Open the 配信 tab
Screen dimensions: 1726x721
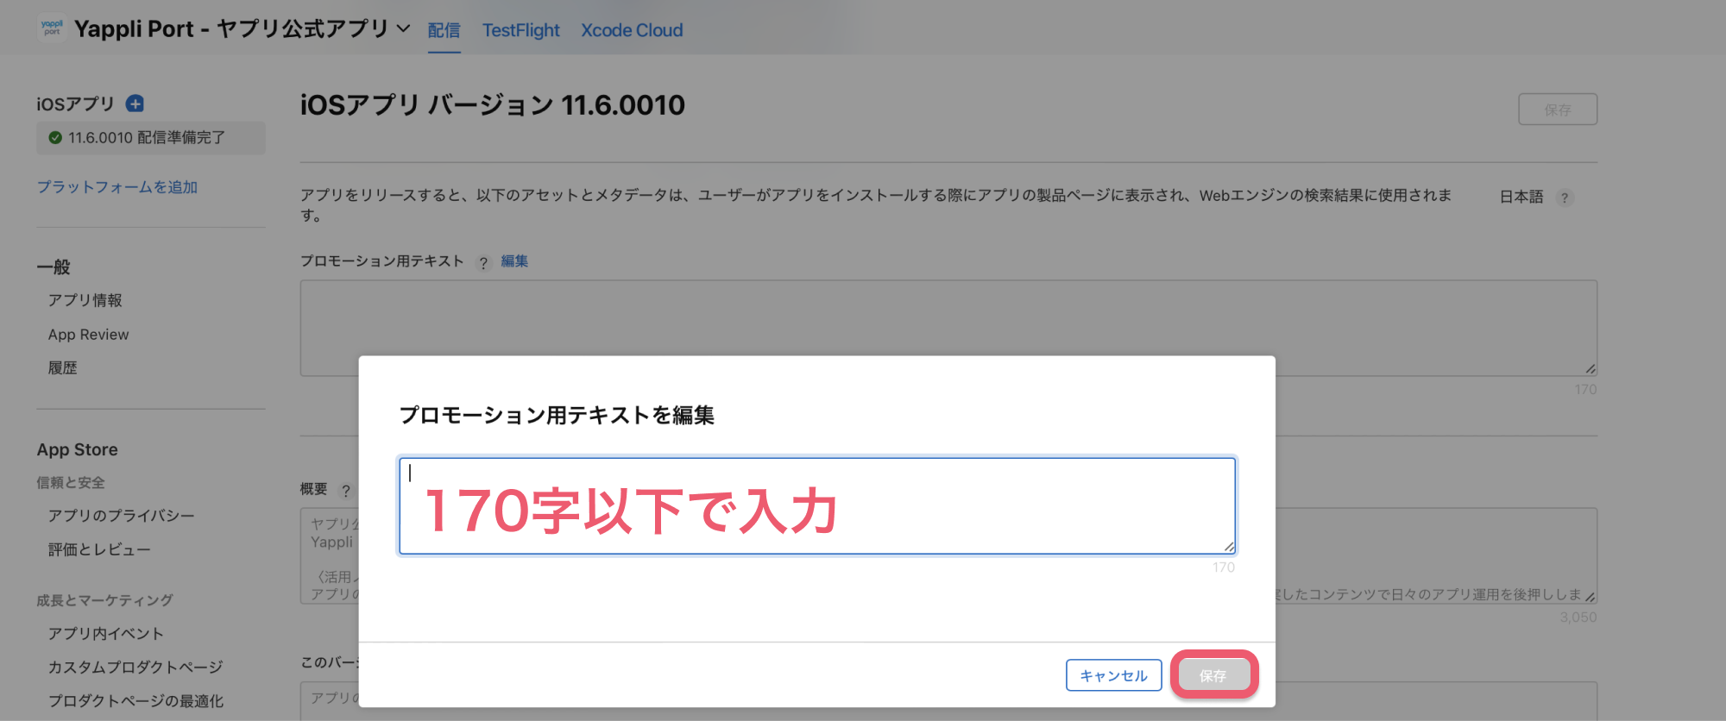tap(444, 30)
